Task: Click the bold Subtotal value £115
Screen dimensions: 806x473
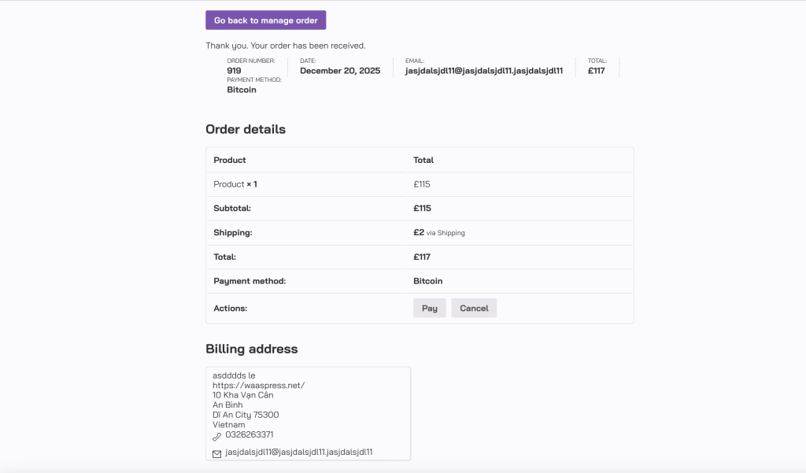Action: (x=422, y=209)
